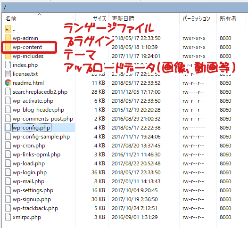Select the wp-content folder icon
Screen dimensions: 248x228
(8, 47)
